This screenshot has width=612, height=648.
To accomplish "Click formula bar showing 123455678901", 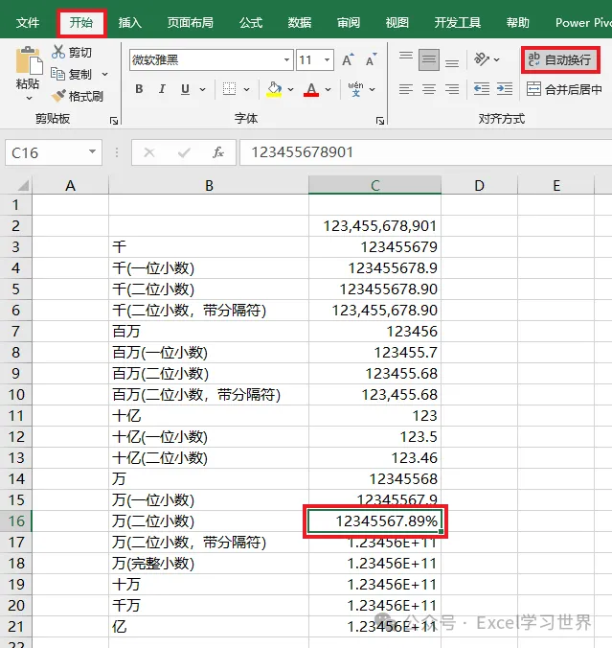I will coord(425,152).
